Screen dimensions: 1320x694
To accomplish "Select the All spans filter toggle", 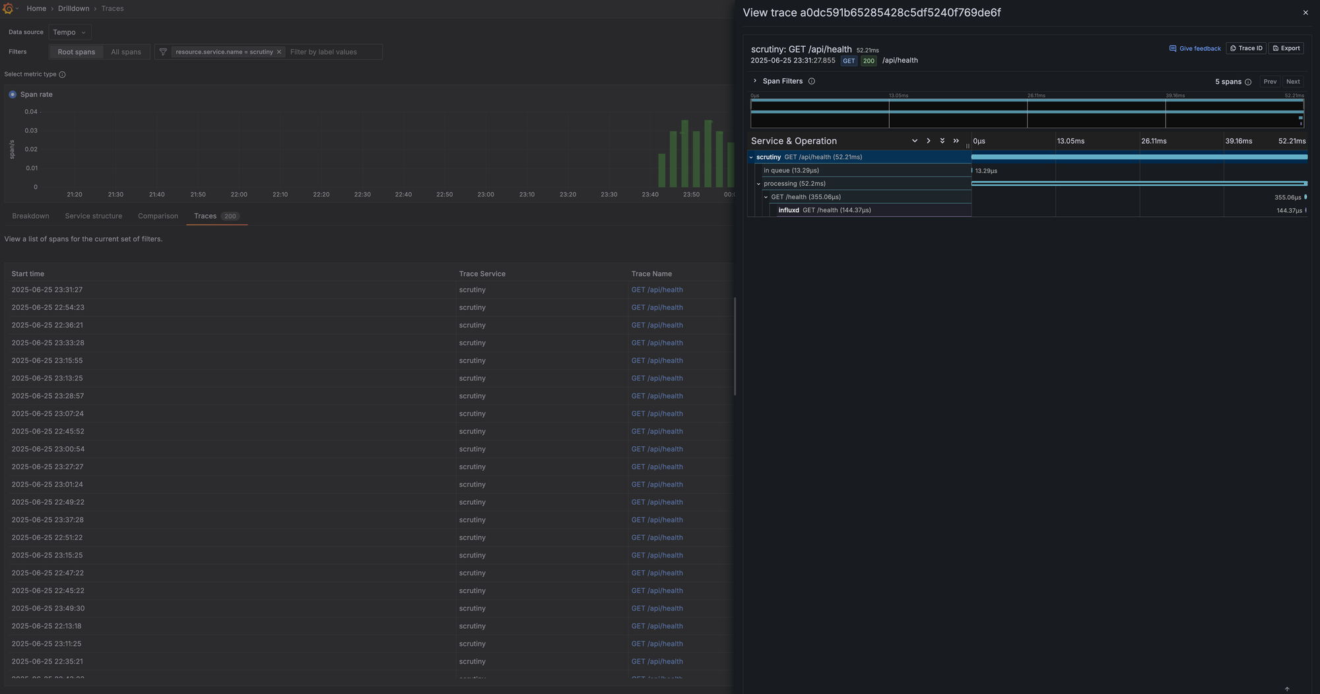I will coord(126,52).
